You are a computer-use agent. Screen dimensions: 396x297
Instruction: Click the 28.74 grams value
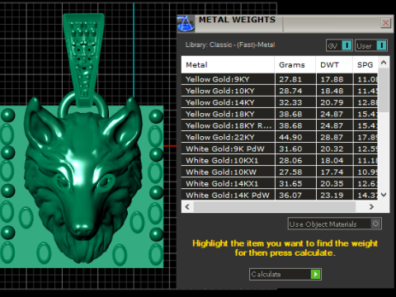tap(290, 91)
